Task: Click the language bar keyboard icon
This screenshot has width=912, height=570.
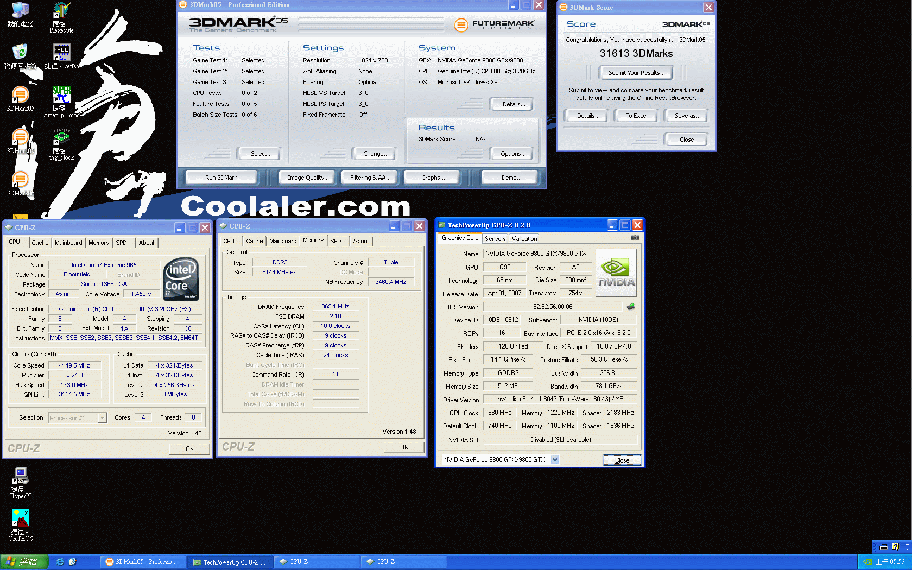Action: coord(884,547)
